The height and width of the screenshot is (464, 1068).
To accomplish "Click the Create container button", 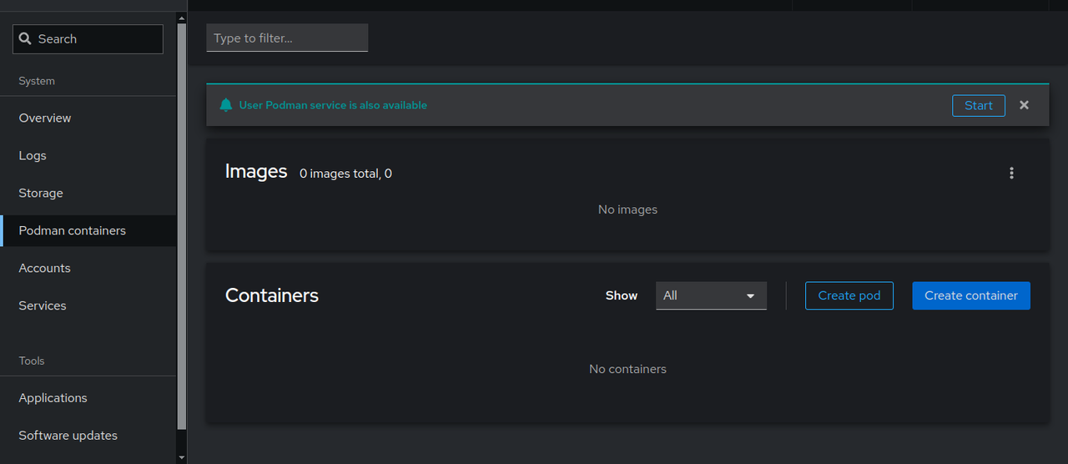I will 971,295.
